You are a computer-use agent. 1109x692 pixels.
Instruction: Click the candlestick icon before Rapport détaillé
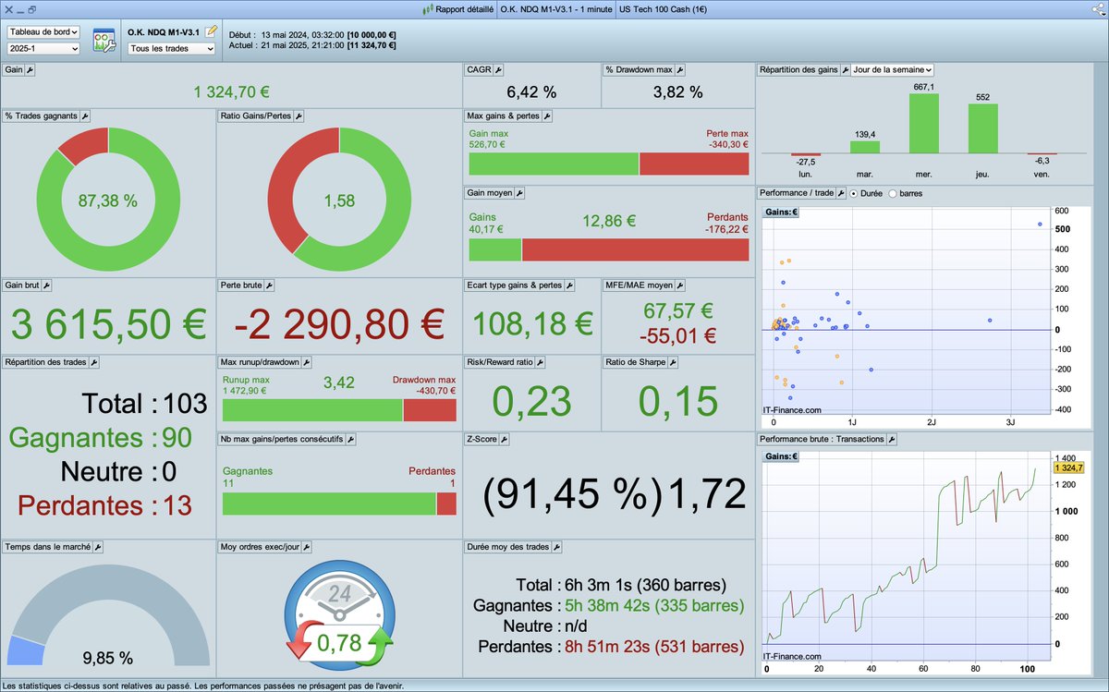coord(427,9)
